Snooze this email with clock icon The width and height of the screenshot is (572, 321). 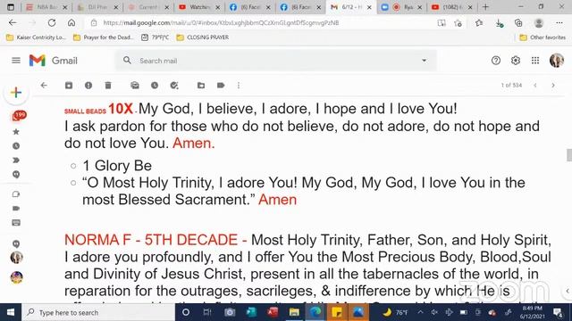(x=155, y=86)
